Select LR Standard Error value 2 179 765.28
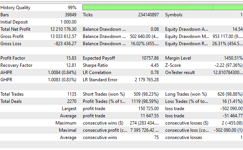 point(147,80)
